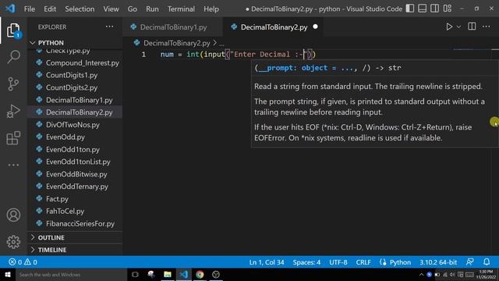Open Explorer views and more actions ellipsis
The image size is (499, 281).
tap(109, 27)
